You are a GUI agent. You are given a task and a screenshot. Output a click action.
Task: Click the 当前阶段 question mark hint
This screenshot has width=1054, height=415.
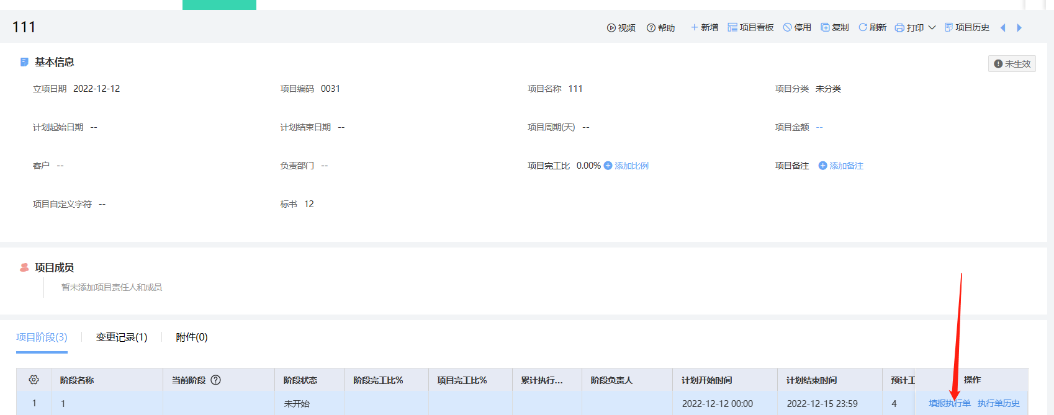tap(216, 380)
